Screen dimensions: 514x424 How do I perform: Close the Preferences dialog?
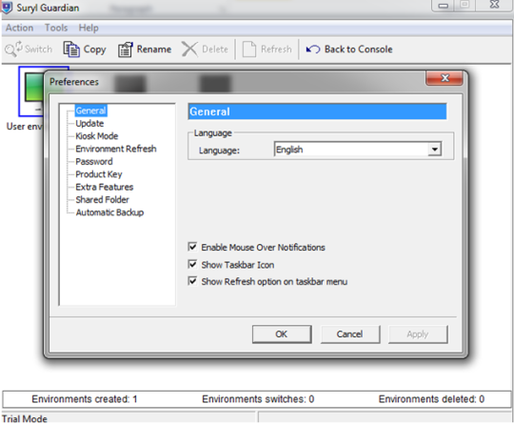point(445,78)
